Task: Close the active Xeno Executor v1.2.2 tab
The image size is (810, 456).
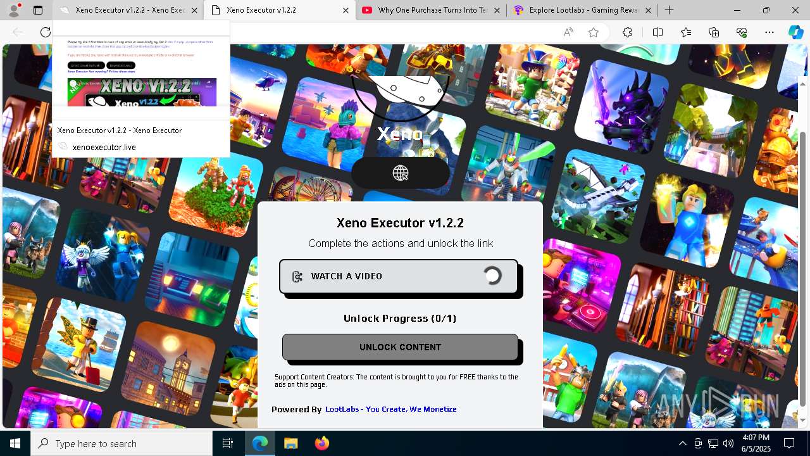Action: 346,10
